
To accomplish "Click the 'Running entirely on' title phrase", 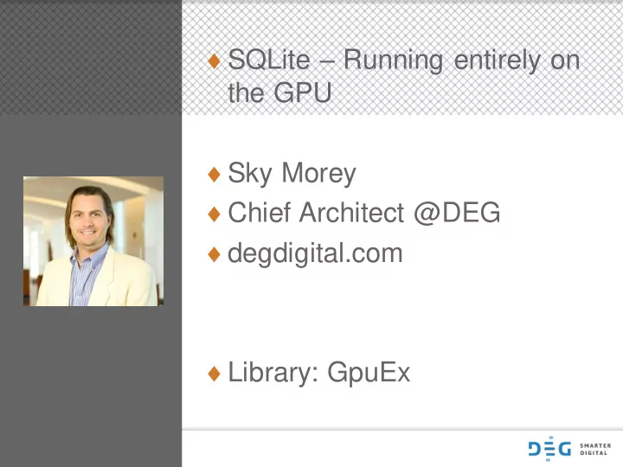I will 462,61.
